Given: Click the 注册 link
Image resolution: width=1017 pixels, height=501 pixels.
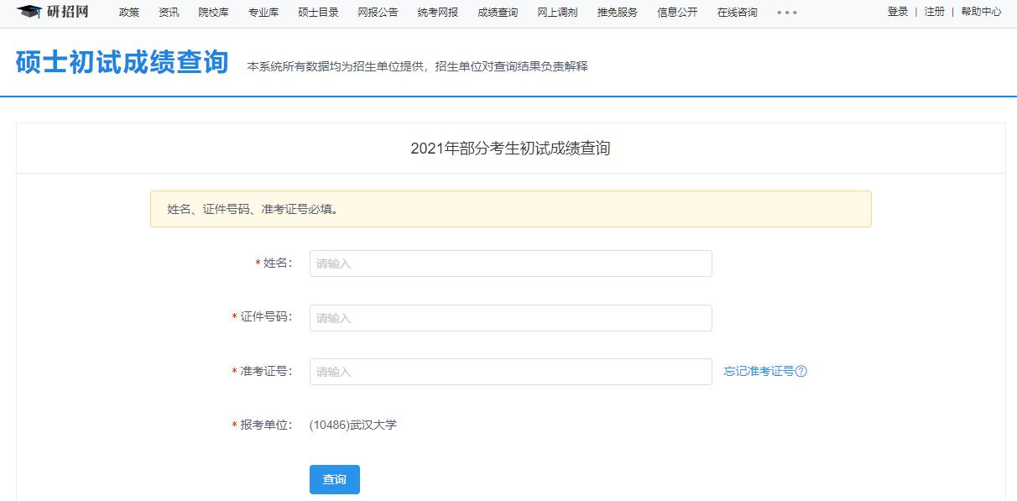Looking at the screenshot, I should [x=934, y=13].
